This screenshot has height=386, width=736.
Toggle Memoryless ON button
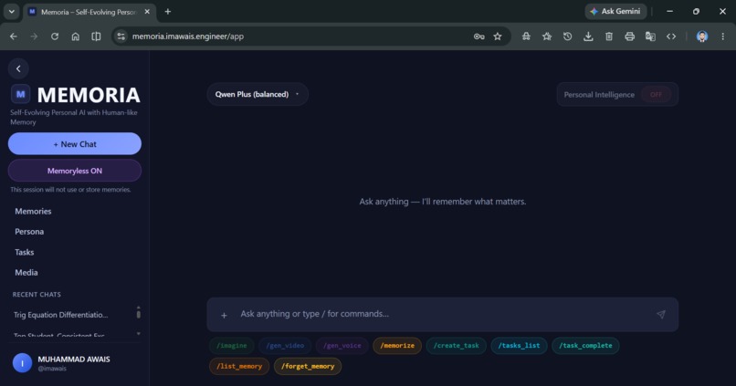tap(75, 171)
